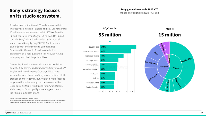Image resolution: width=206 pixels, height=116 pixels.
Task: Click 'Mouse over charts below for full text'
Action: (139, 13)
